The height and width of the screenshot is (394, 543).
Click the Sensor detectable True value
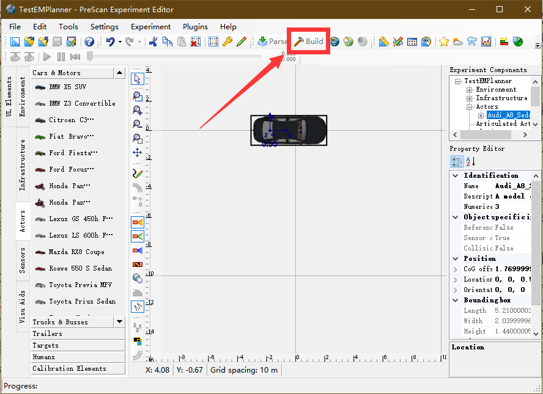pos(512,238)
